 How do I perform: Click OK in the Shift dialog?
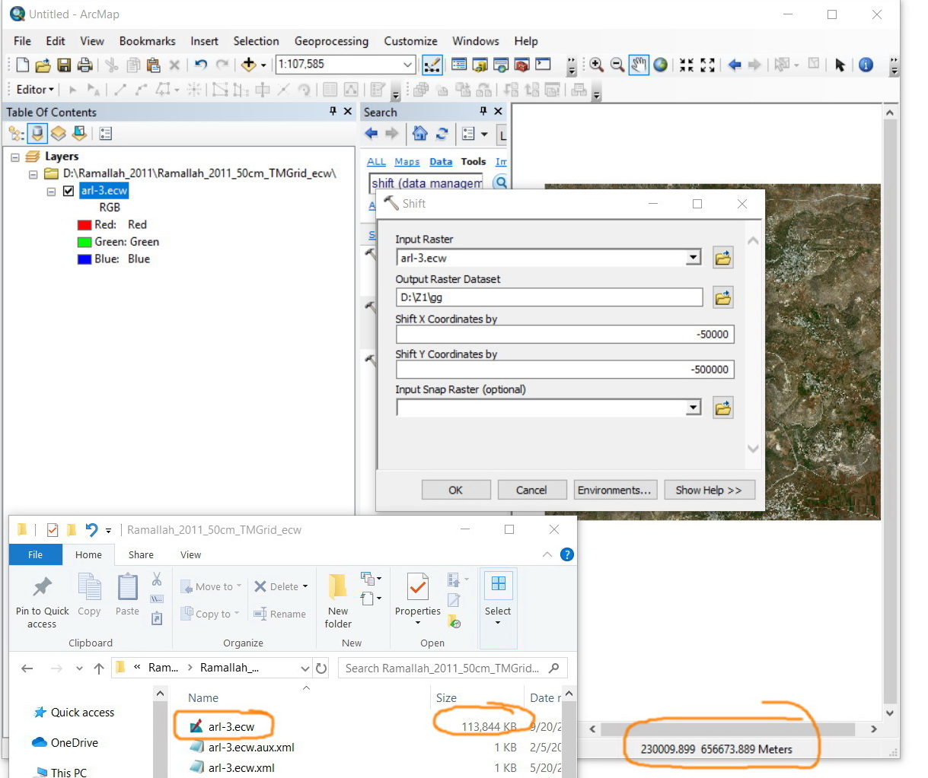coord(455,490)
